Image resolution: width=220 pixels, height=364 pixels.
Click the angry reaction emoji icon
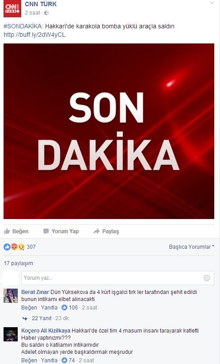coord(14,247)
